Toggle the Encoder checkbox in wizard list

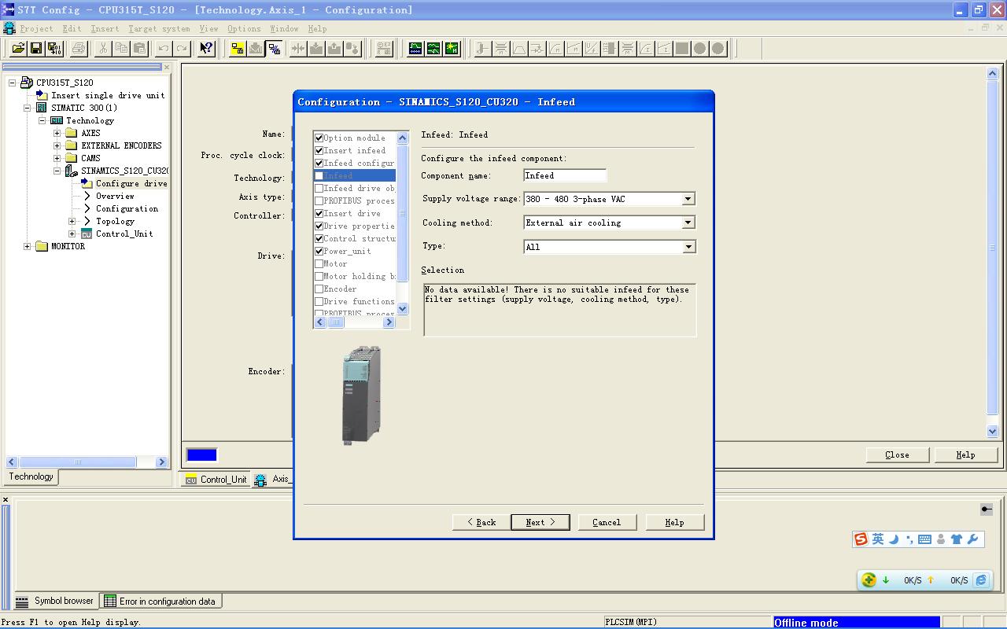point(319,289)
